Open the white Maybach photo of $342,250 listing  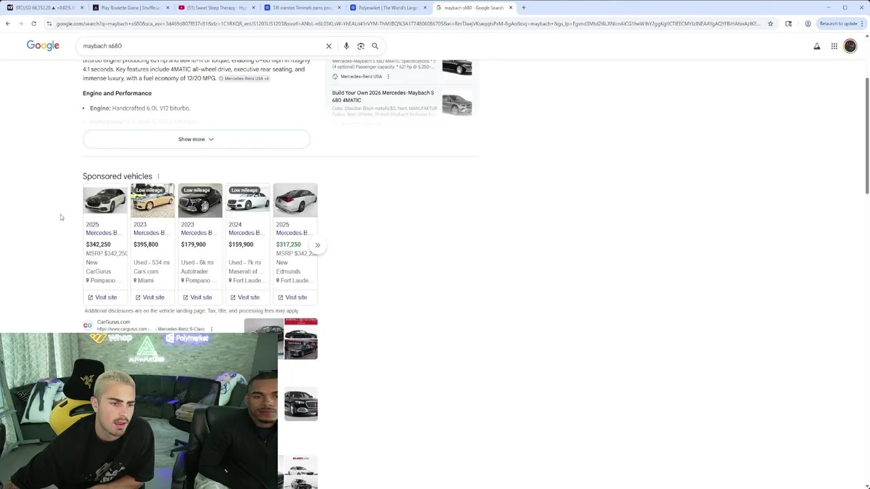click(x=105, y=200)
